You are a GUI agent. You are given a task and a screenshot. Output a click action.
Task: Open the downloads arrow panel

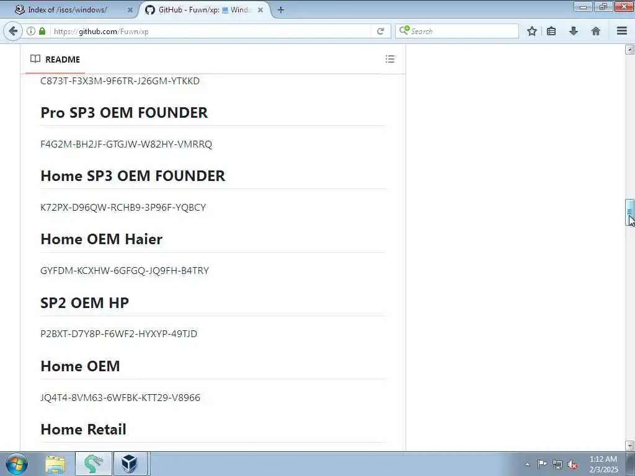pyautogui.click(x=574, y=31)
